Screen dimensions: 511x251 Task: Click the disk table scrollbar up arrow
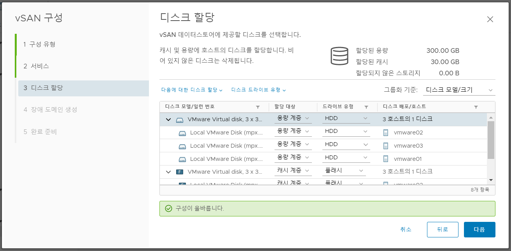point(491,117)
